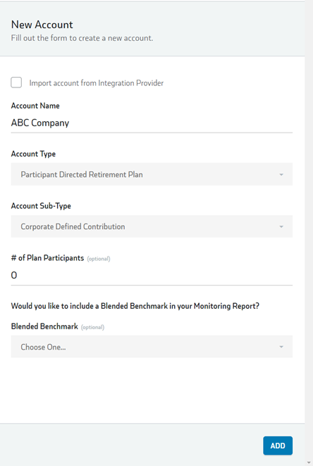Click the blue ADD button
This screenshot has height=466, width=313.
[278, 446]
